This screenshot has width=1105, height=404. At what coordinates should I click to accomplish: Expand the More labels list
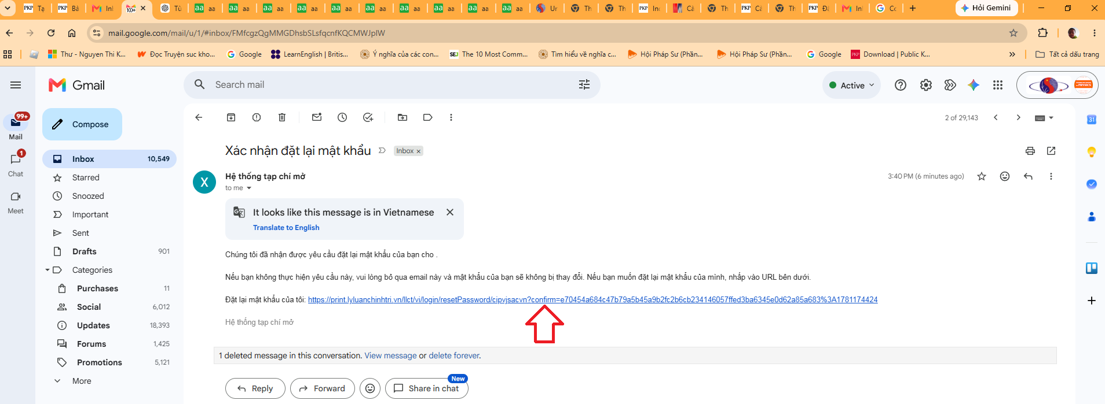[x=82, y=381]
